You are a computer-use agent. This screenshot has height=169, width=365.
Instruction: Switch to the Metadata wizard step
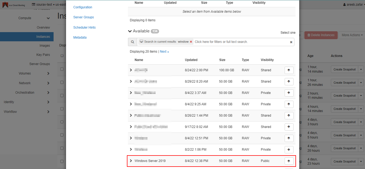80,38
